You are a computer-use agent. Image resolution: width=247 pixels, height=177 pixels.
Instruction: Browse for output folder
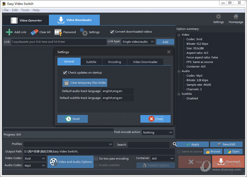213,151
